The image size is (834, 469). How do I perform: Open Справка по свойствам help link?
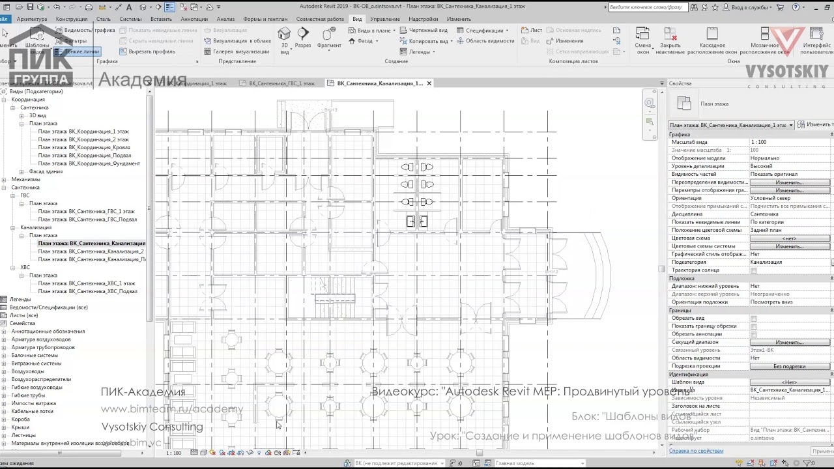[696, 451]
